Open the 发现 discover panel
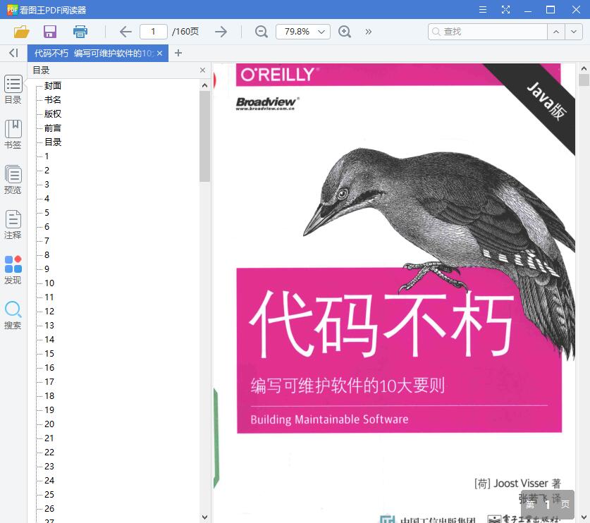The image size is (590, 523). click(13, 270)
